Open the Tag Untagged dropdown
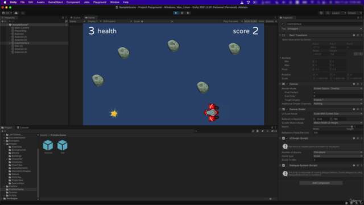The height and width of the screenshot is (205, 364). coord(325,29)
